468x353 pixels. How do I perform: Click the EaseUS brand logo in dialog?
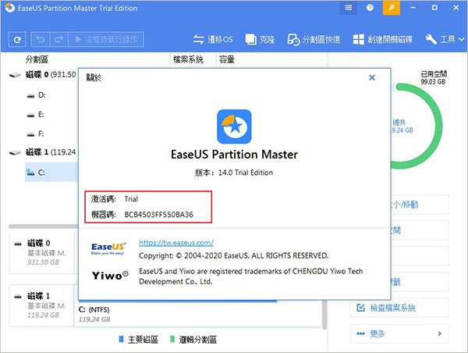click(108, 248)
